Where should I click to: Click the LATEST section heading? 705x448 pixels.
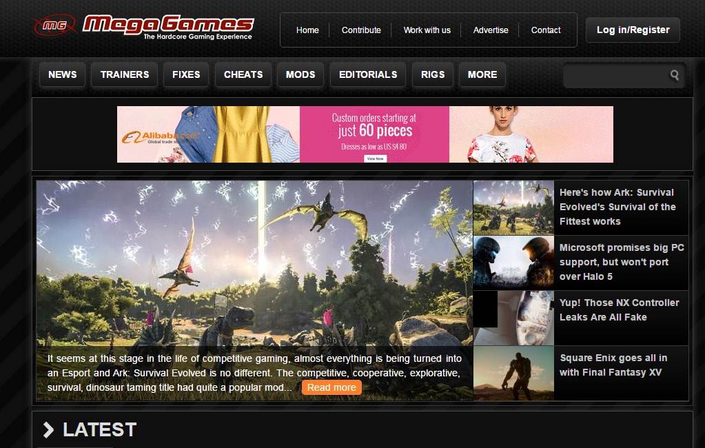(99, 429)
